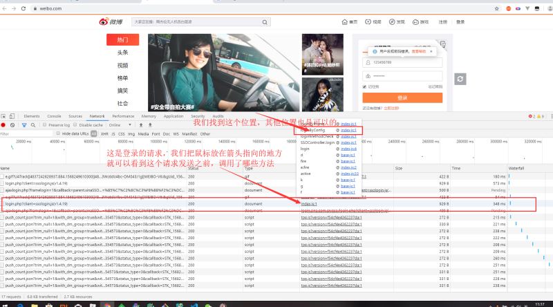
Task: Open index.js:23 link in active stack row
Action: point(350,174)
